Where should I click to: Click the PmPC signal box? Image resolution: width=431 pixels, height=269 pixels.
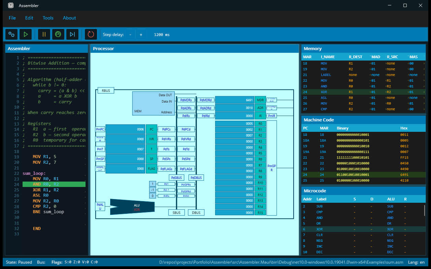pyautogui.click(x=100, y=129)
